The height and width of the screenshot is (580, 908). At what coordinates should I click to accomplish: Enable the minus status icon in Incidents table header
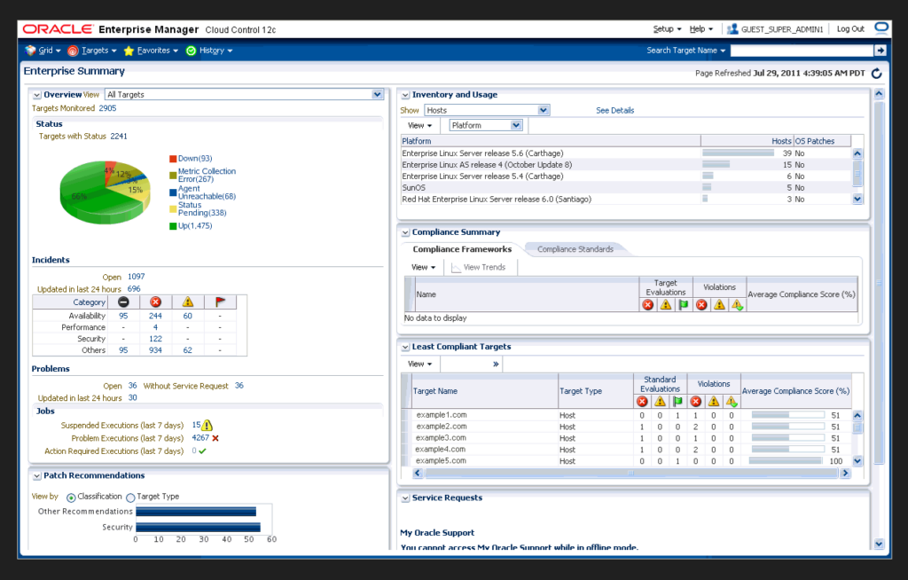123,302
